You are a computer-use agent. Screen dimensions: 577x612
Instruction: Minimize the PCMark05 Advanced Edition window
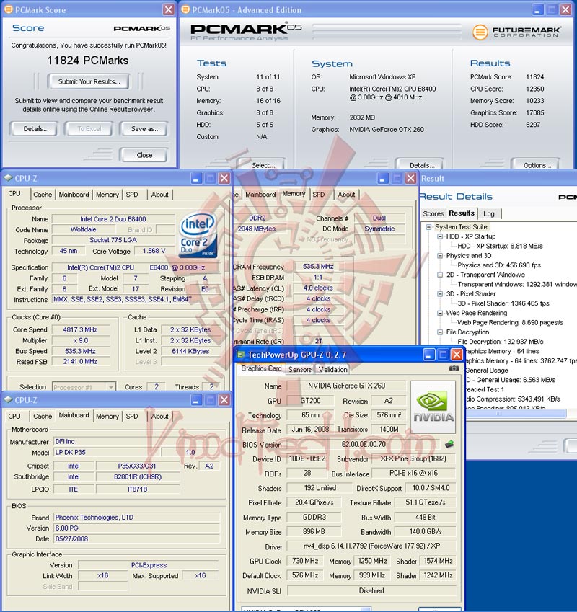click(537, 9)
